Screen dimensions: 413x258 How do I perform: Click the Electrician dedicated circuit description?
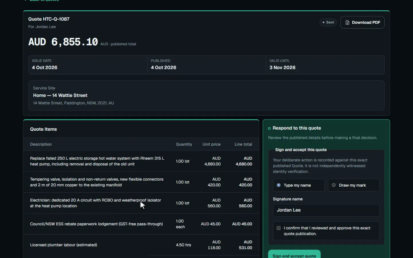(96, 203)
